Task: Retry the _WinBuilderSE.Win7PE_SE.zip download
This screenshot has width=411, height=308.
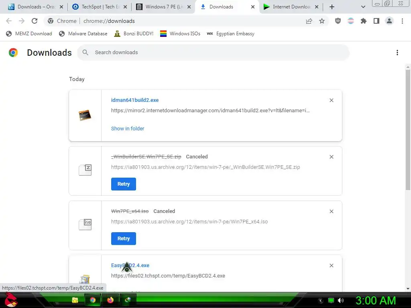Action: (x=124, y=184)
